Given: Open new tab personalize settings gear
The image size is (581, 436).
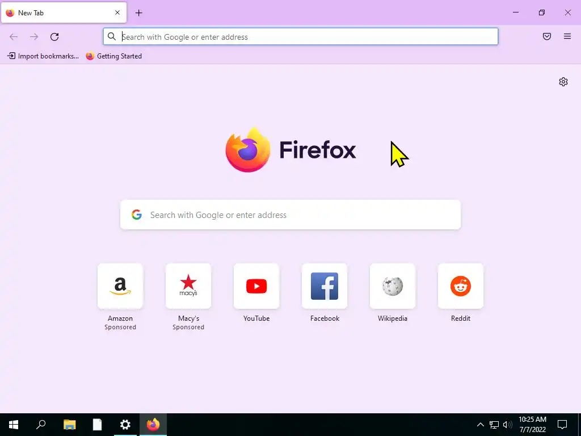Looking at the screenshot, I should click(x=563, y=82).
